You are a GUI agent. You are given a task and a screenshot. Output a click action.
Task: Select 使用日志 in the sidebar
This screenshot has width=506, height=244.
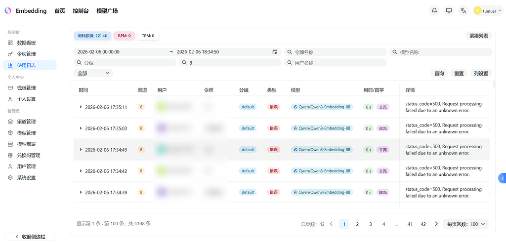click(30, 65)
